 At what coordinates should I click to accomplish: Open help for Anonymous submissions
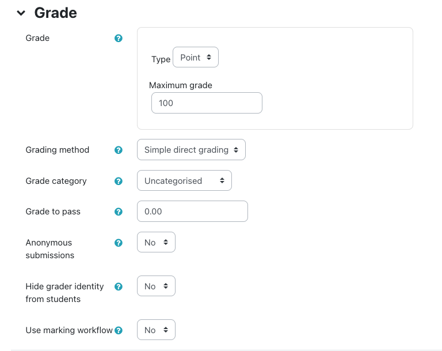[119, 243]
